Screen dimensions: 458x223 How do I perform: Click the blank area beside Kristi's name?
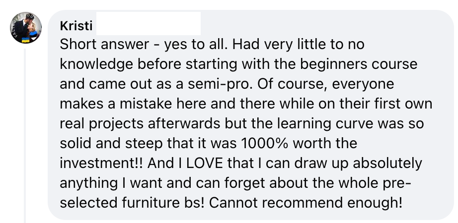point(148,24)
